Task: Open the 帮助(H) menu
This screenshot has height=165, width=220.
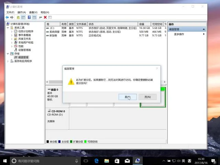Action: [x=45, y=12]
